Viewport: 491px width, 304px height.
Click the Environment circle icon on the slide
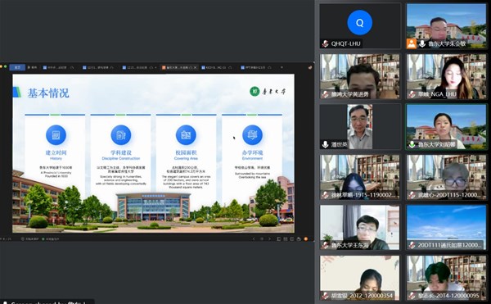click(252, 134)
